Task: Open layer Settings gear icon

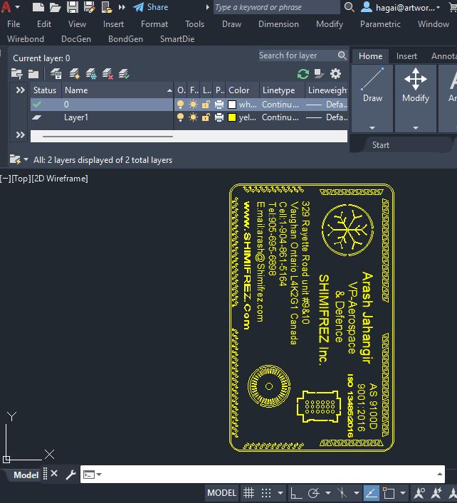Action: (x=335, y=74)
